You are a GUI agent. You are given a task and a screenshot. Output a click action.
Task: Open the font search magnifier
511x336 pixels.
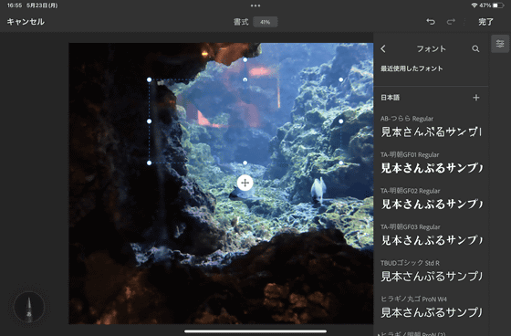(475, 49)
